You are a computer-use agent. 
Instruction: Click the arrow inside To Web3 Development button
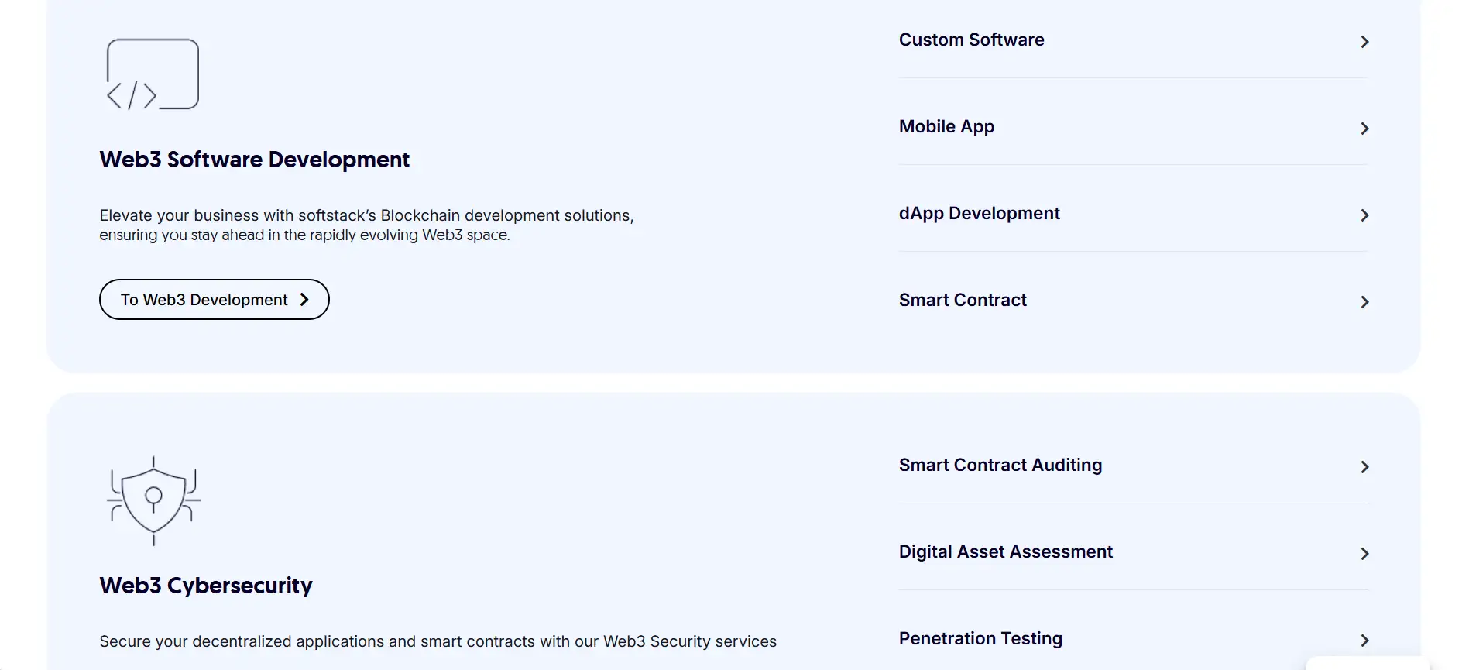(304, 300)
